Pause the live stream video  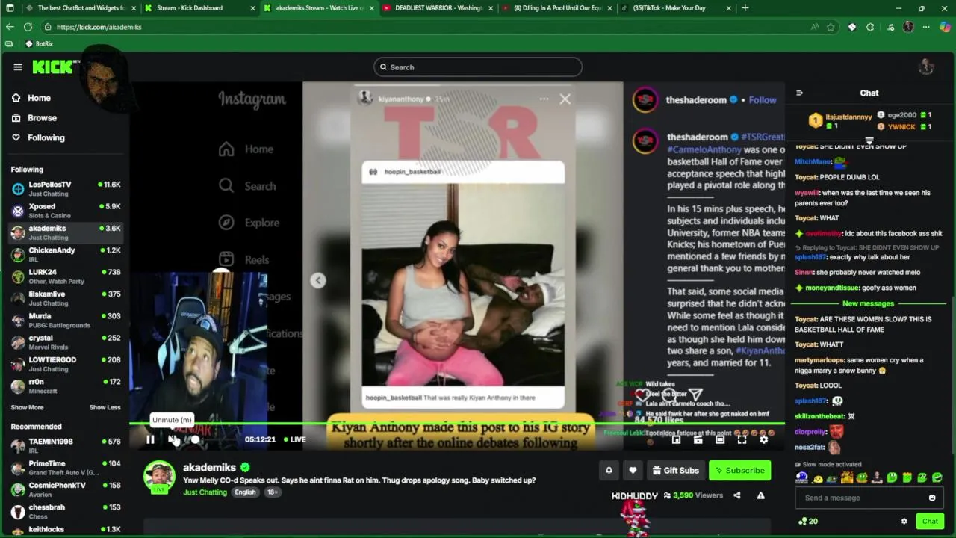(x=150, y=439)
